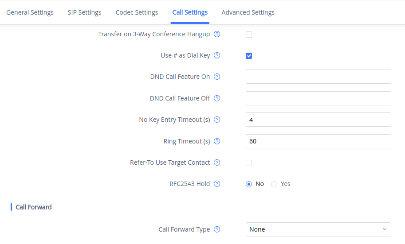
Task: Switch to the SIP Settings tab
Action: point(84,12)
